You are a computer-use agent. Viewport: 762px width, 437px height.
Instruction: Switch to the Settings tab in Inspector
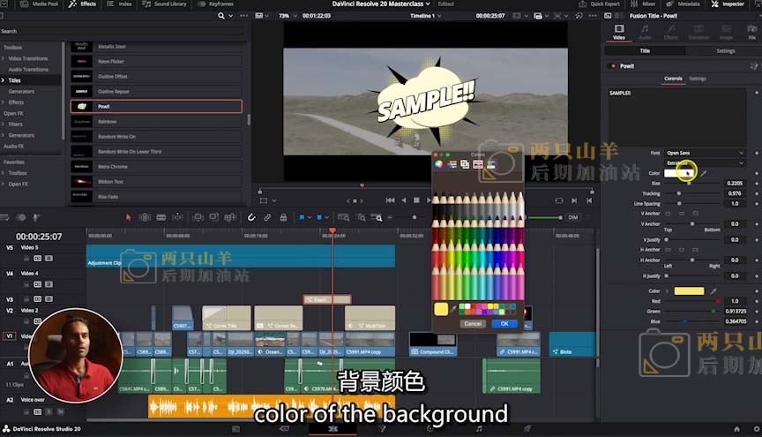click(x=697, y=79)
